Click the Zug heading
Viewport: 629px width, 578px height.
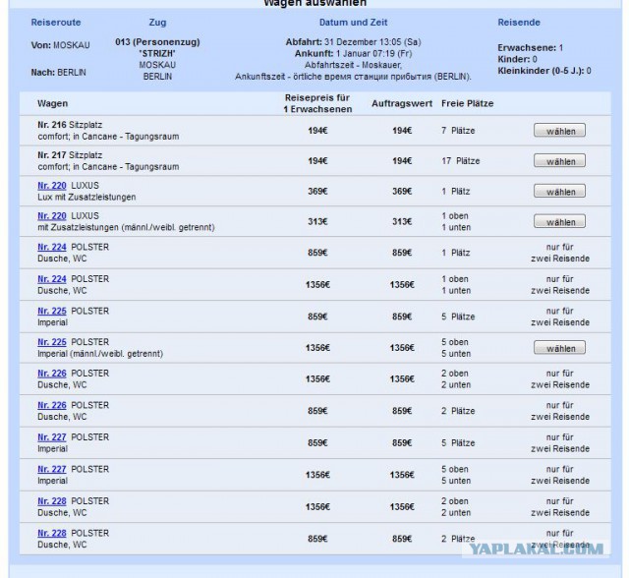(x=157, y=23)
